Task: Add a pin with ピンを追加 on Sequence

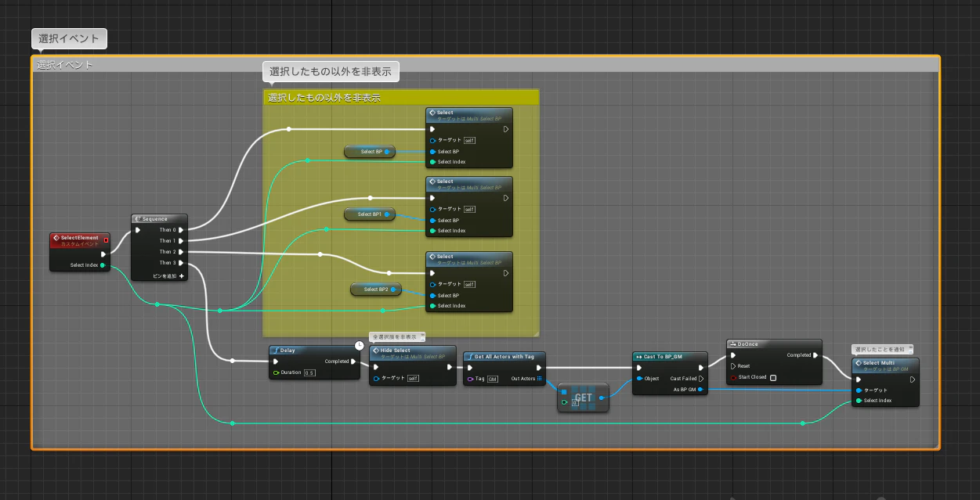Action: click(168, 275)
